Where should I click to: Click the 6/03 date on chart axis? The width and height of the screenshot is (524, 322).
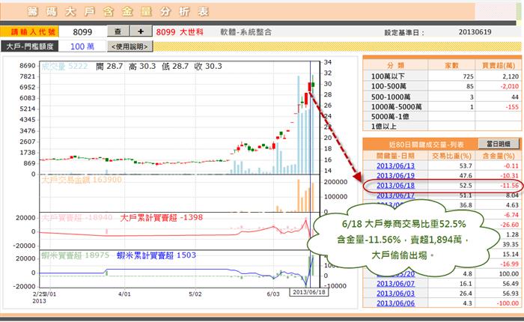click(x=273, y=294)
